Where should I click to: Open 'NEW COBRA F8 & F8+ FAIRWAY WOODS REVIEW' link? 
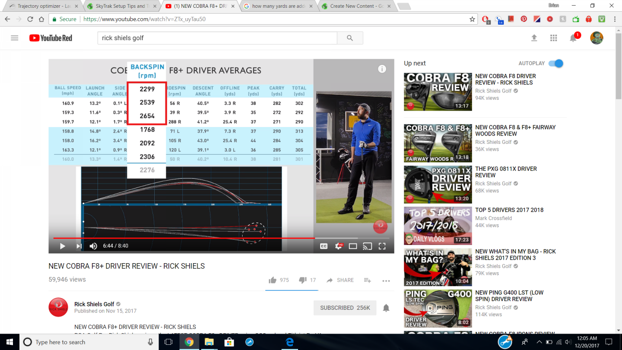[x=515, y=130]
